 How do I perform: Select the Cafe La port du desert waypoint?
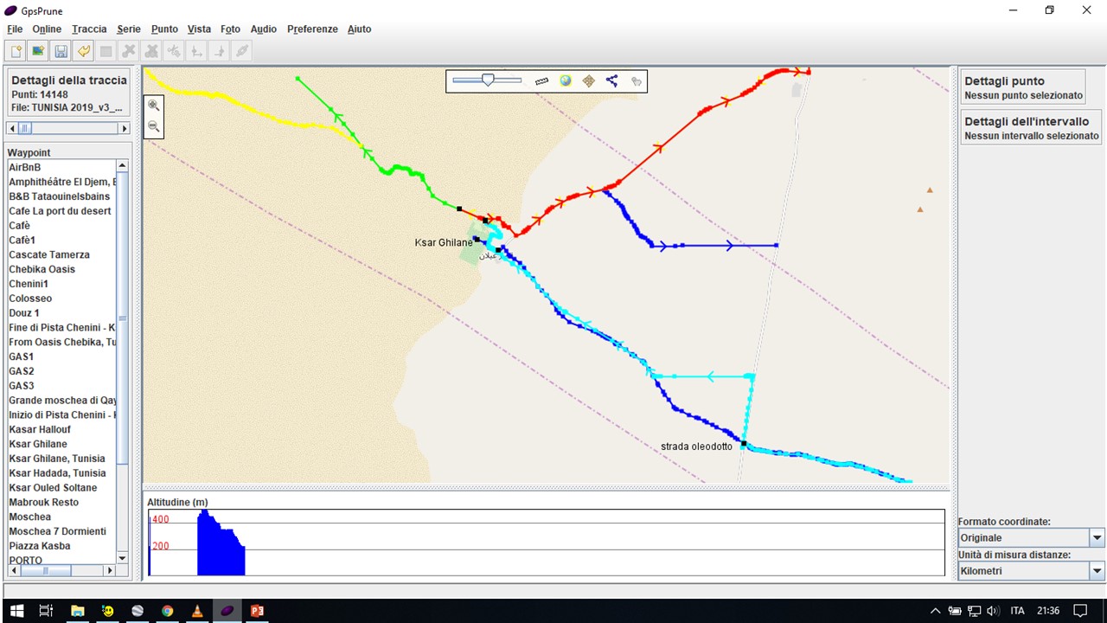click(61, 211)
